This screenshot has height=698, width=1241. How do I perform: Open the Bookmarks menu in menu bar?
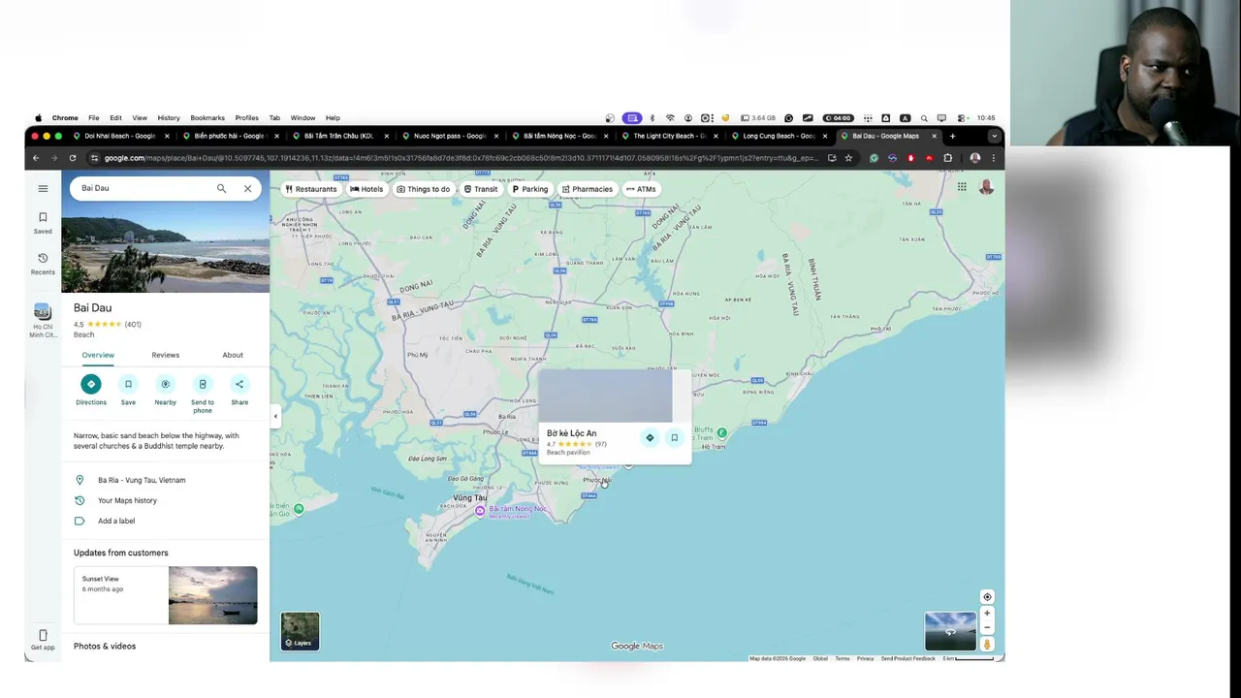pyautogui.click(x=207, y=118)
